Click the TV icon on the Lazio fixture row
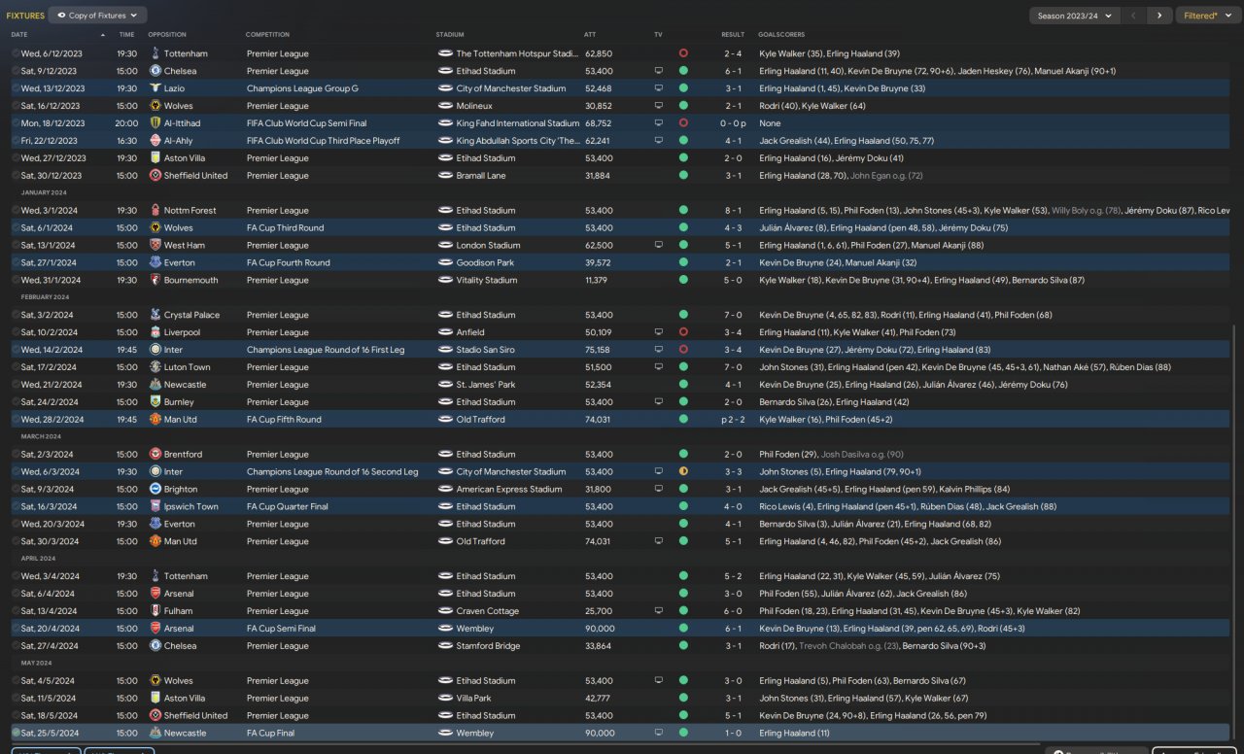 658,88
